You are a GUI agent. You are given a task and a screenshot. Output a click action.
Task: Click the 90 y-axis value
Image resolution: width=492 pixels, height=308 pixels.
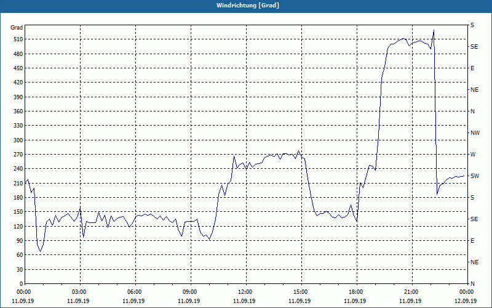point(20,241)
